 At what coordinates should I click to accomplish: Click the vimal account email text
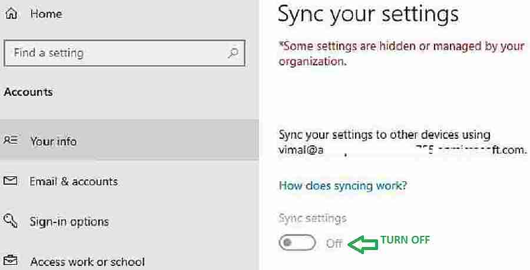(403, 149)
